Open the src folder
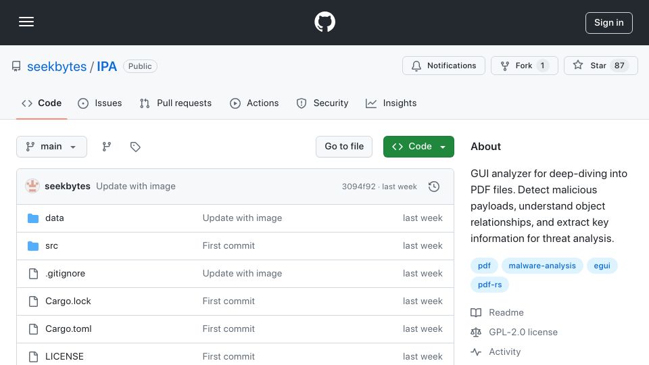The width and height of the screenshot is (649, 365). [52, 246]
